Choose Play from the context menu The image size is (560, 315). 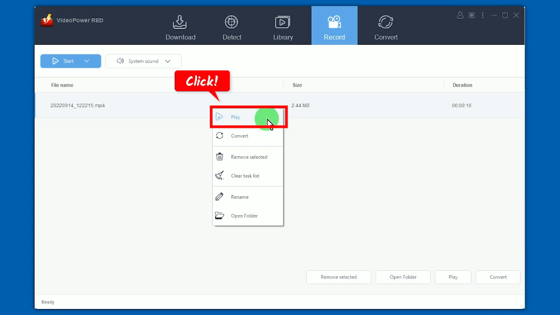[x=235, y=117]
